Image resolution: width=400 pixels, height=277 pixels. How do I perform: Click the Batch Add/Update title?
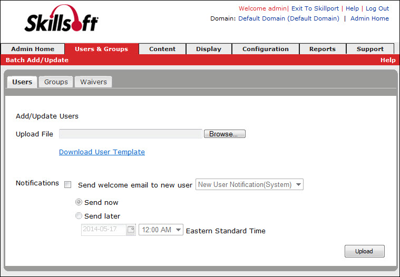[x=37, y=60]
